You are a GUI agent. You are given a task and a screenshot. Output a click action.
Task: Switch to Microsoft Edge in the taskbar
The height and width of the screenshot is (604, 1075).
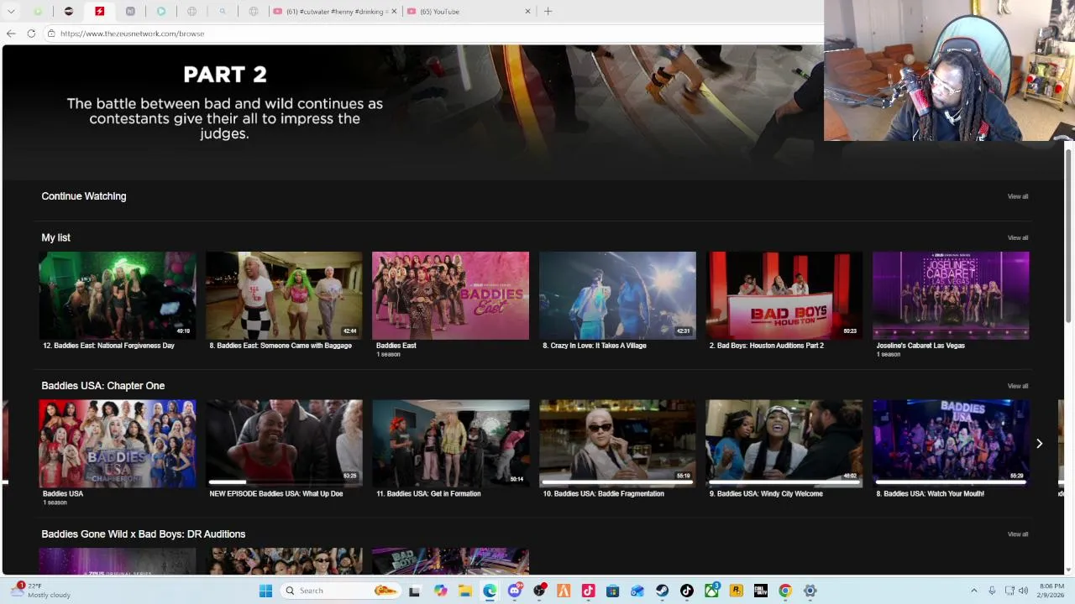click(x=490, y=591)
